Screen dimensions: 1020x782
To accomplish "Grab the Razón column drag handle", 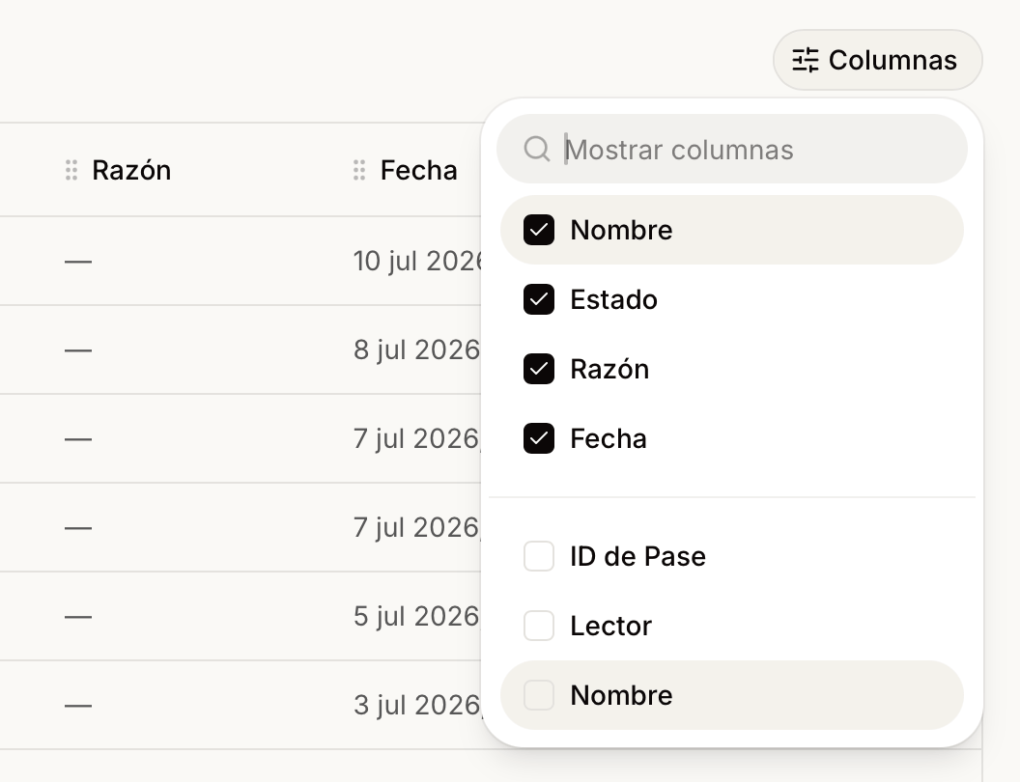I will pos(71,170).
